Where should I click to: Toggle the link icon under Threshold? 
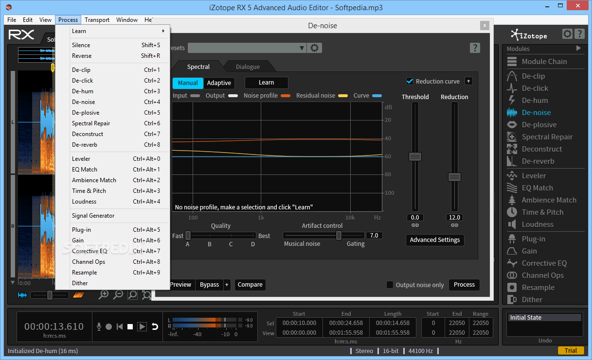click(415, 225)
